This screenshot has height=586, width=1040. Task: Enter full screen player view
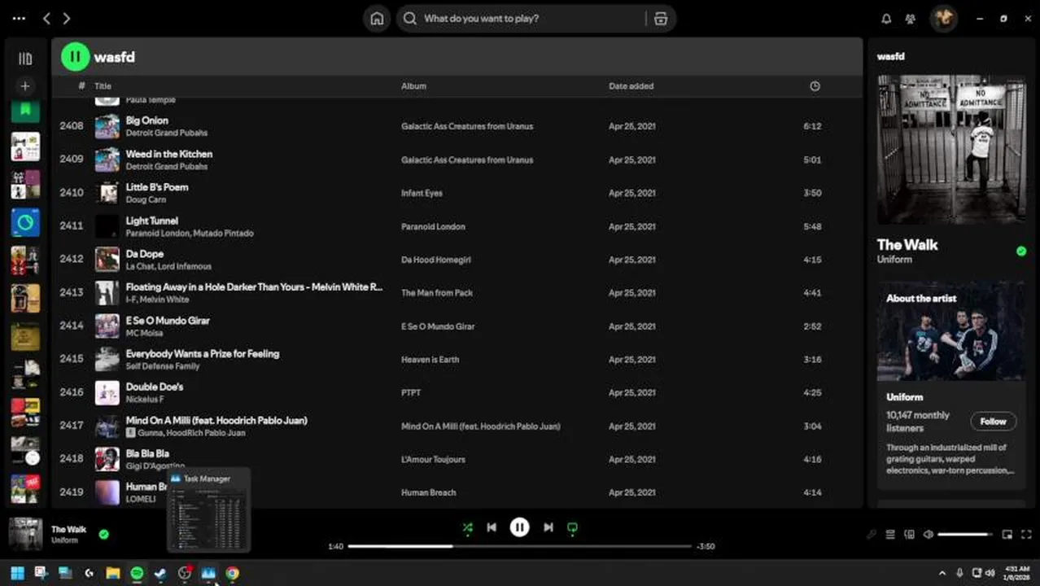pyautogui.click(x=1025, y=535)
